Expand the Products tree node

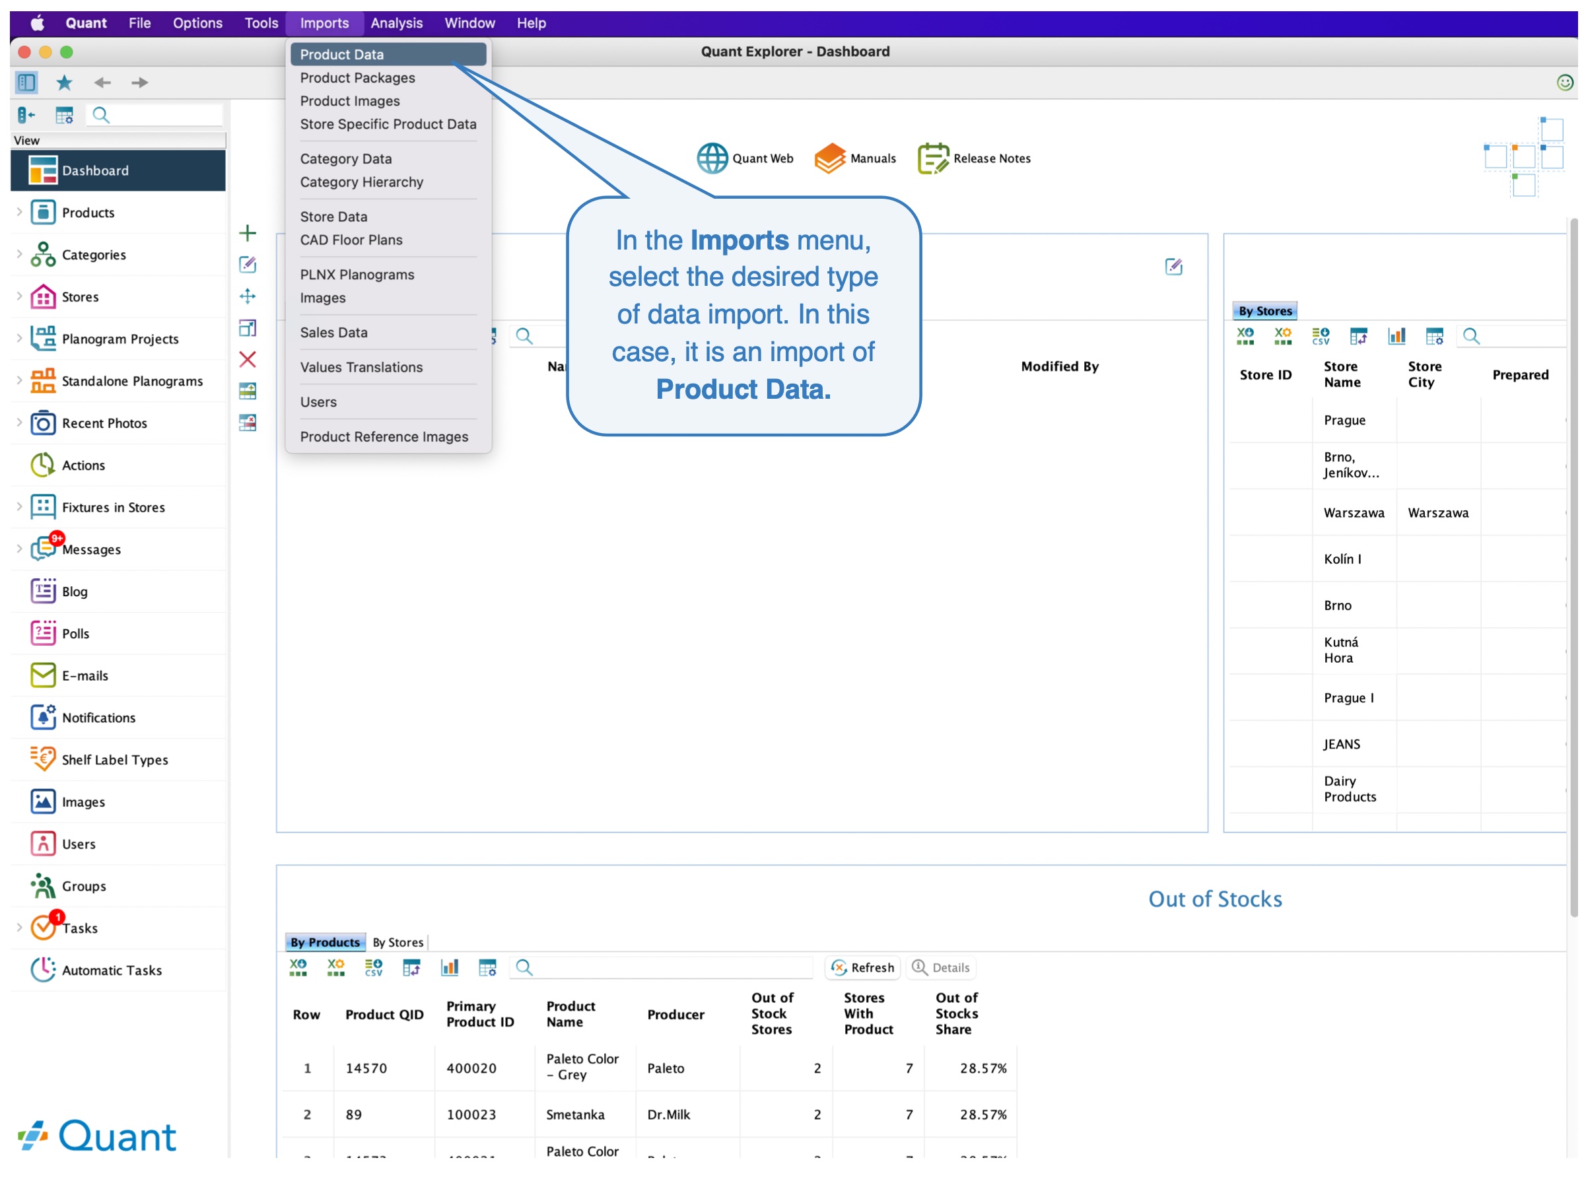click(19, 212)
